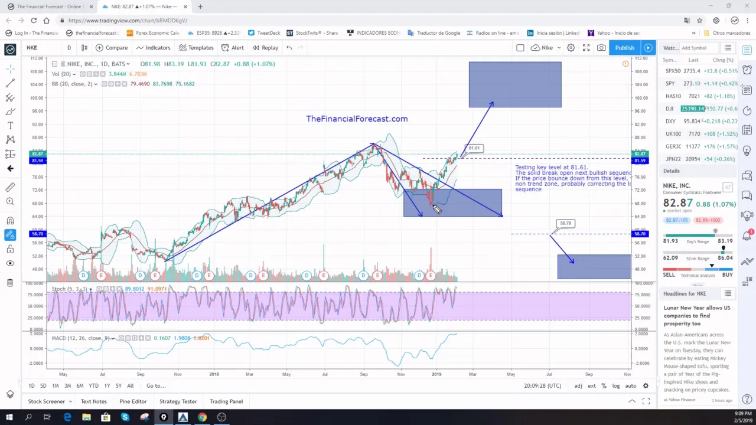Image resolution: width=756 pixels, height=425 pixels.
Task: Open the Pine Editor tab
Action: click(133, 401)
